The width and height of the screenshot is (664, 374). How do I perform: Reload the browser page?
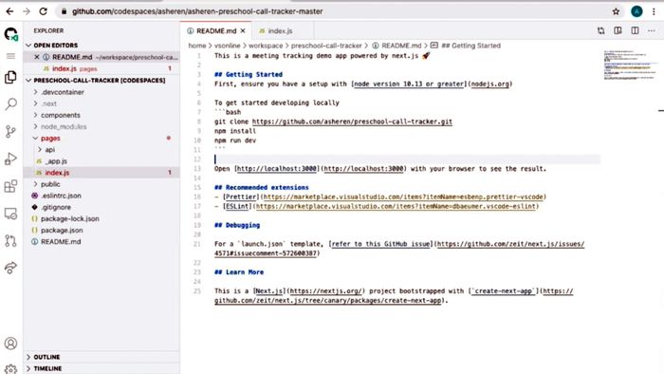click(x=44, y=11)
